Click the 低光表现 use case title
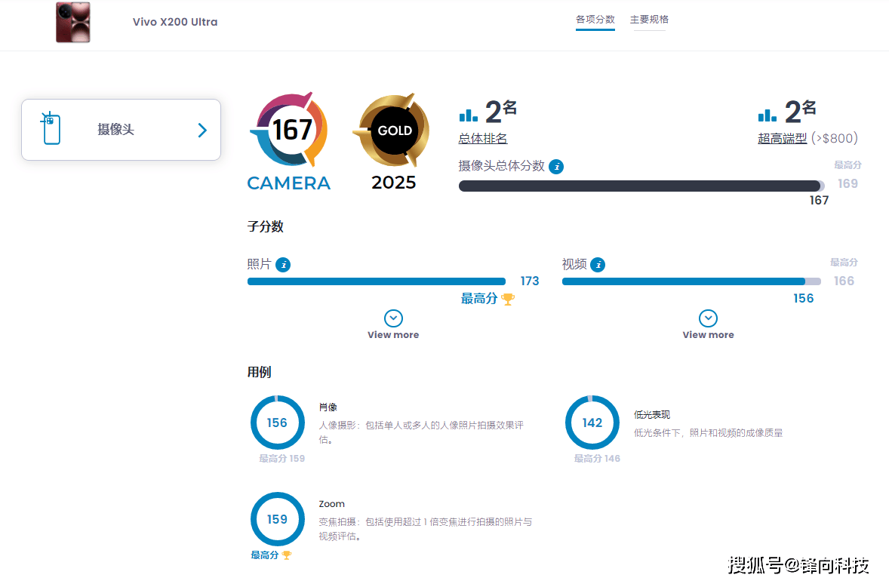Screen dimensions: 889x584 651,415
